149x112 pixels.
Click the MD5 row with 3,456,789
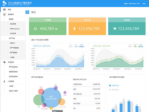(87, 94)
